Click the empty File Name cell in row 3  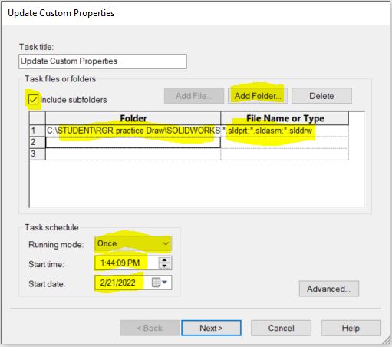(285, 154)
